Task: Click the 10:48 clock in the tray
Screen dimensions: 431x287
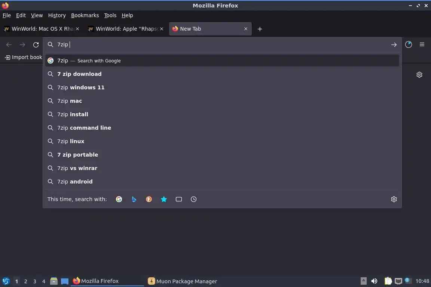Action: [x=422, y=281]
